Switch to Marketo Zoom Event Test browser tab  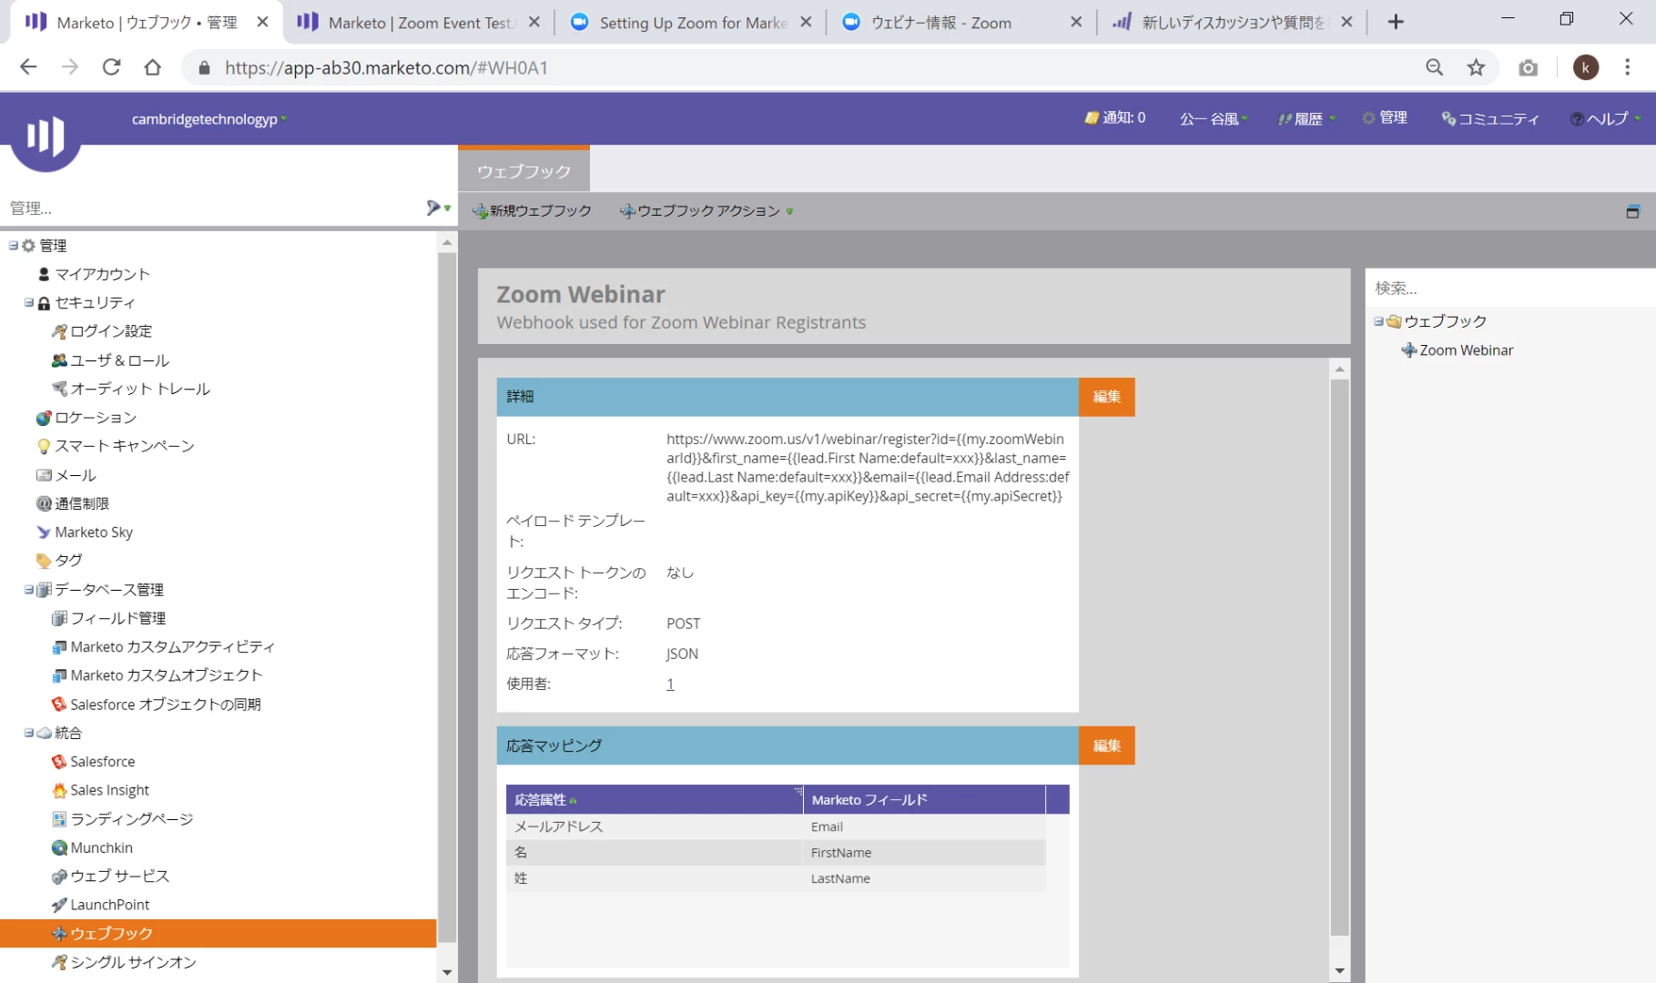(419, 23)
